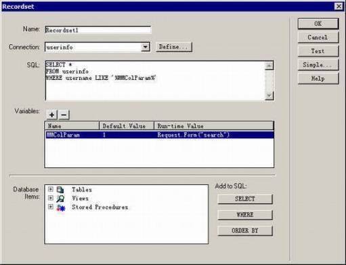The height and width of the screenshot is (265, 346).
Task: Open the Connection dropdown list
Action: [x=146, y=47]
